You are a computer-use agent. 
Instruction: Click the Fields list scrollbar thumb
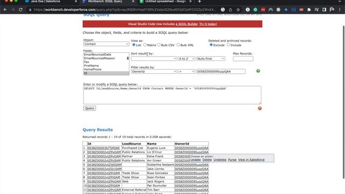[x=128, y=58]
